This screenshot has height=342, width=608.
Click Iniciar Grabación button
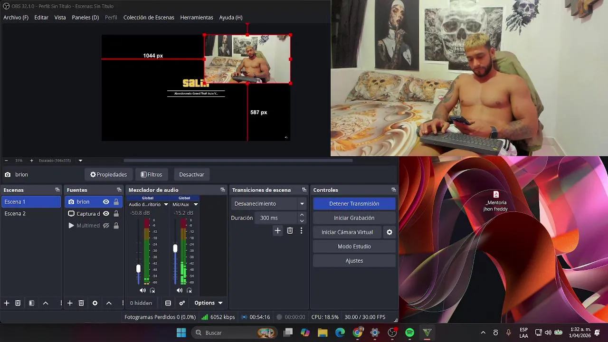pos(354,218)
